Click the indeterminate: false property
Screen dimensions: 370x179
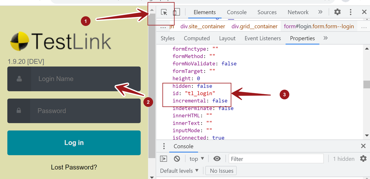203,108
